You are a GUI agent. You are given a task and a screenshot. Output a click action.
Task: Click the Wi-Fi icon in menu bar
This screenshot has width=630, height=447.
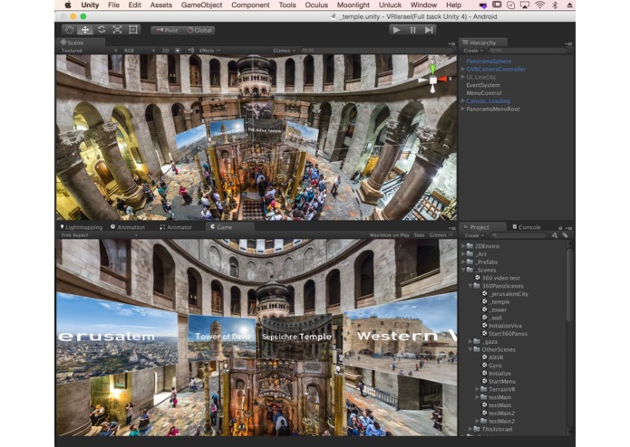tap(539, 5)
